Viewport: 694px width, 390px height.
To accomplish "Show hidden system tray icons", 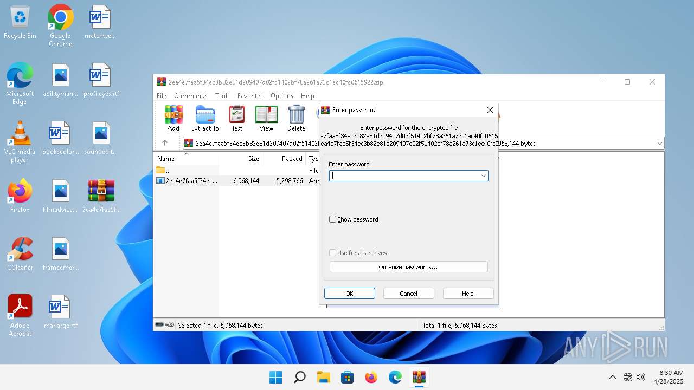I will [613, 377].
